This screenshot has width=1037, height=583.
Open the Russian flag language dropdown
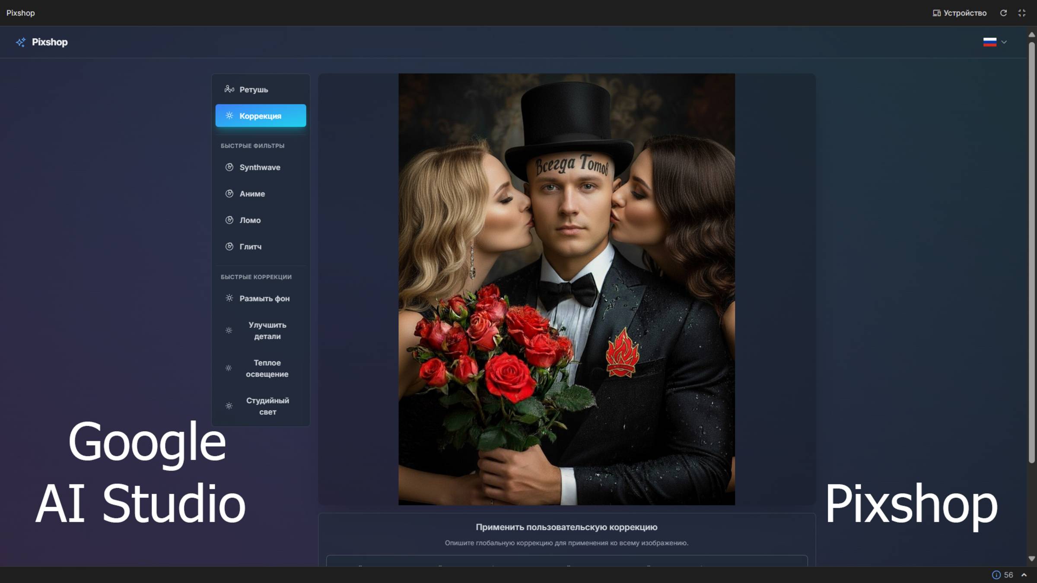(995, 42)
